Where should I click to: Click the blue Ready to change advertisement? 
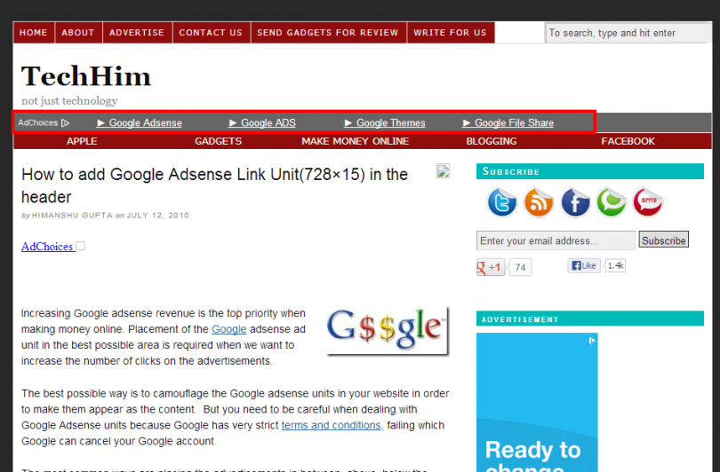point(537,402)
